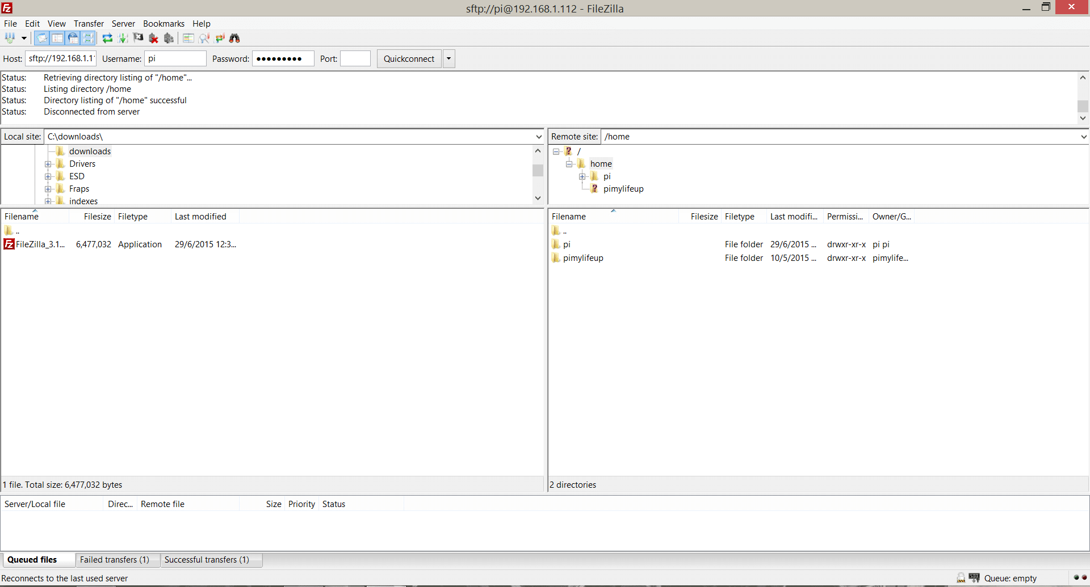Collapse the remote root directory node
Image resolution: width=1090 pixels, height=587 pixels.
pos(556,151)
